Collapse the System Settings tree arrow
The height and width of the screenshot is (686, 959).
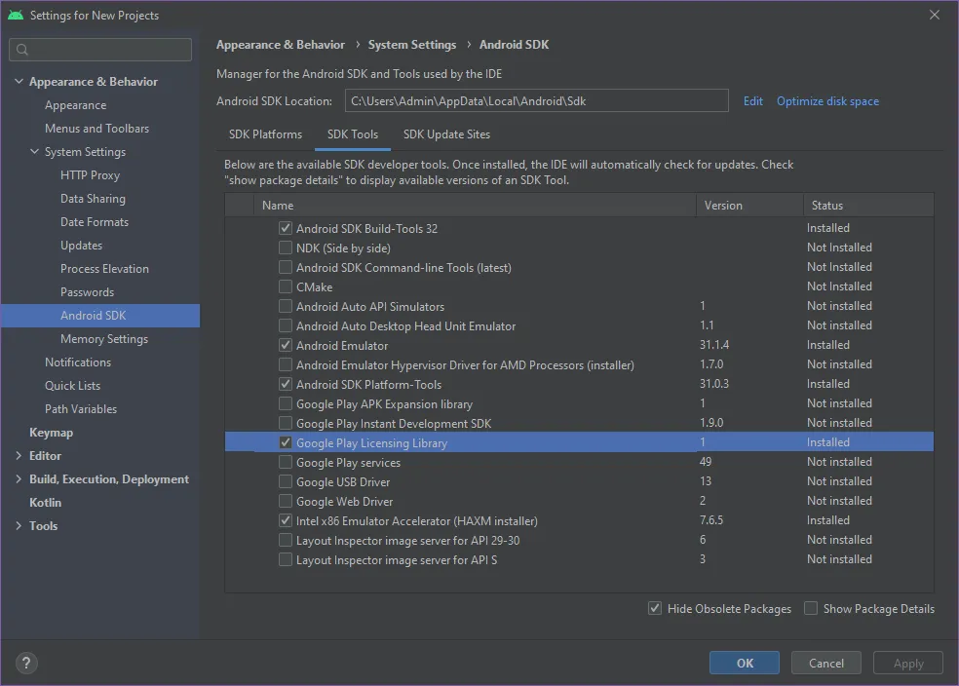tap(34, 152)
